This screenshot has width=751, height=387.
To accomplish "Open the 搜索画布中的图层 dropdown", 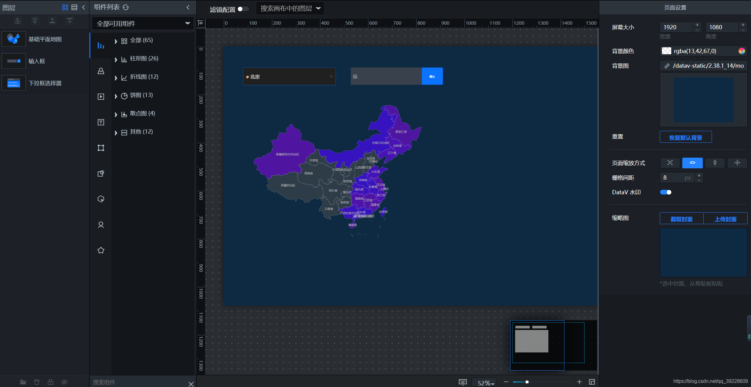I will pyautogui.click(x=290, y=9).
